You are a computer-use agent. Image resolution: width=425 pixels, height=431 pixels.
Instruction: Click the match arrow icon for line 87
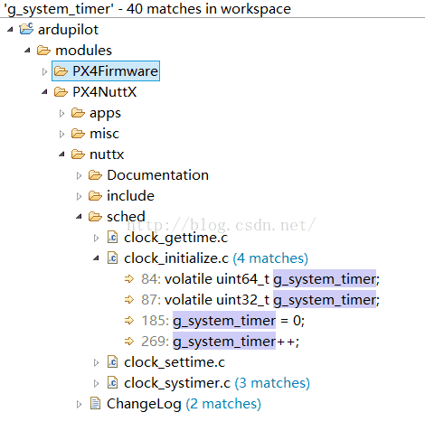129,300
